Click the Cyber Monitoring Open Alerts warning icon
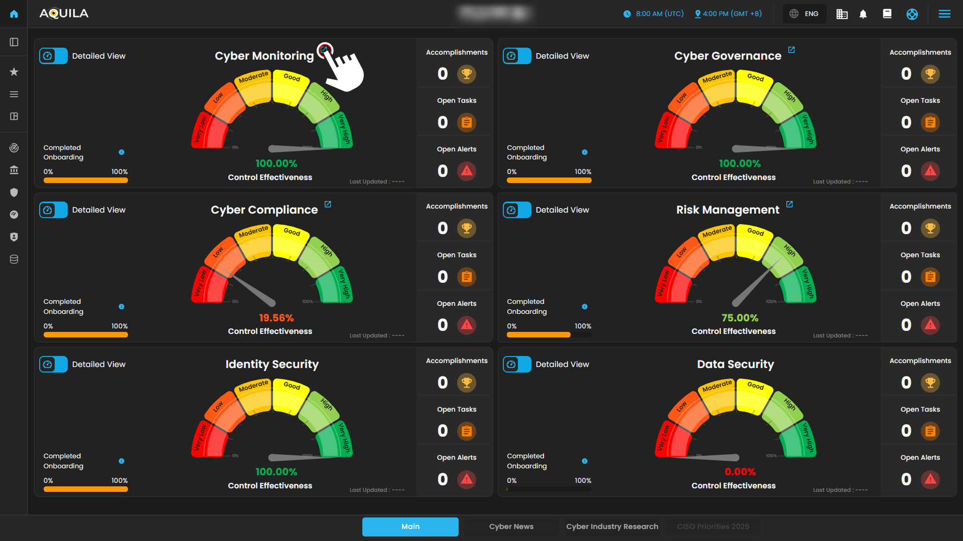The image size is (963, 541). [x=467, y=171]
